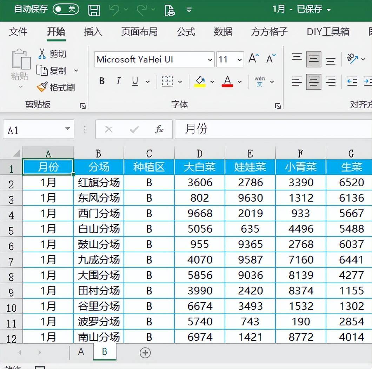This screenshot has height=369, width=372.
Task: Expand the fill color dropdown arrow
Action: tap(212, 82)
